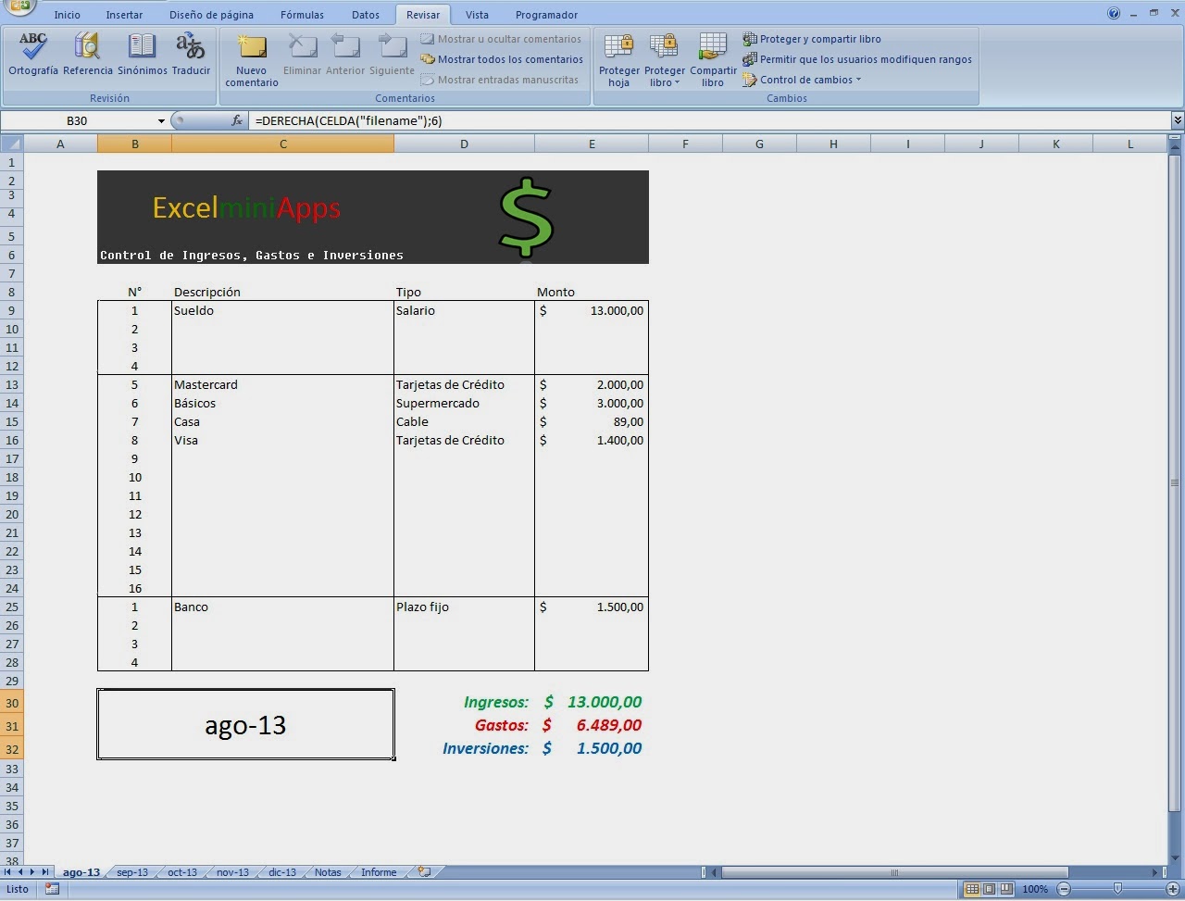The image size is (1185, 901).
Task: Click the Inversiones total 1.500,00
Action: click(592, 748)
